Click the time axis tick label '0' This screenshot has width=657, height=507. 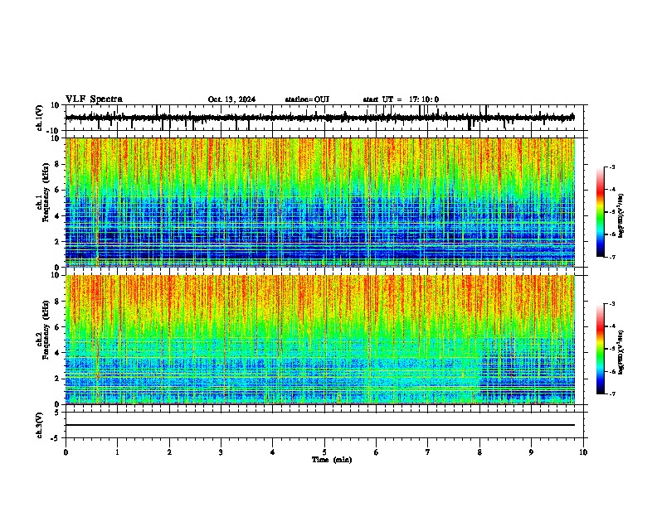[x=66, y=452]
